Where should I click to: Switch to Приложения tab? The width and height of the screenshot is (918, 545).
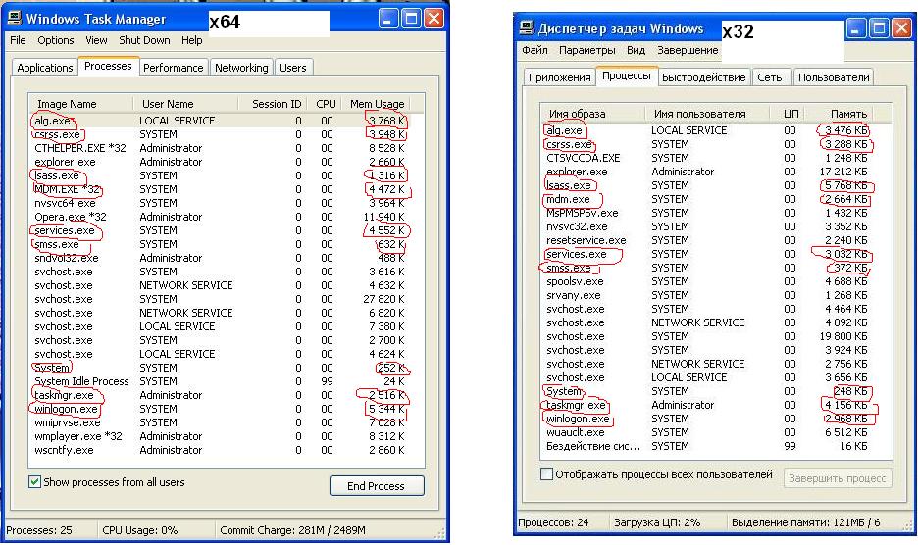pos(559,77)
